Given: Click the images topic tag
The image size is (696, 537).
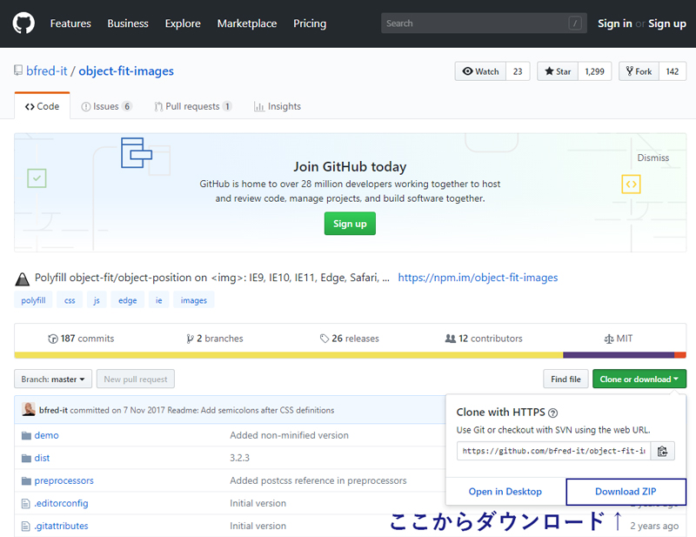Looking at the screenshot, I should pyautogui.click(x=193, y=300).
